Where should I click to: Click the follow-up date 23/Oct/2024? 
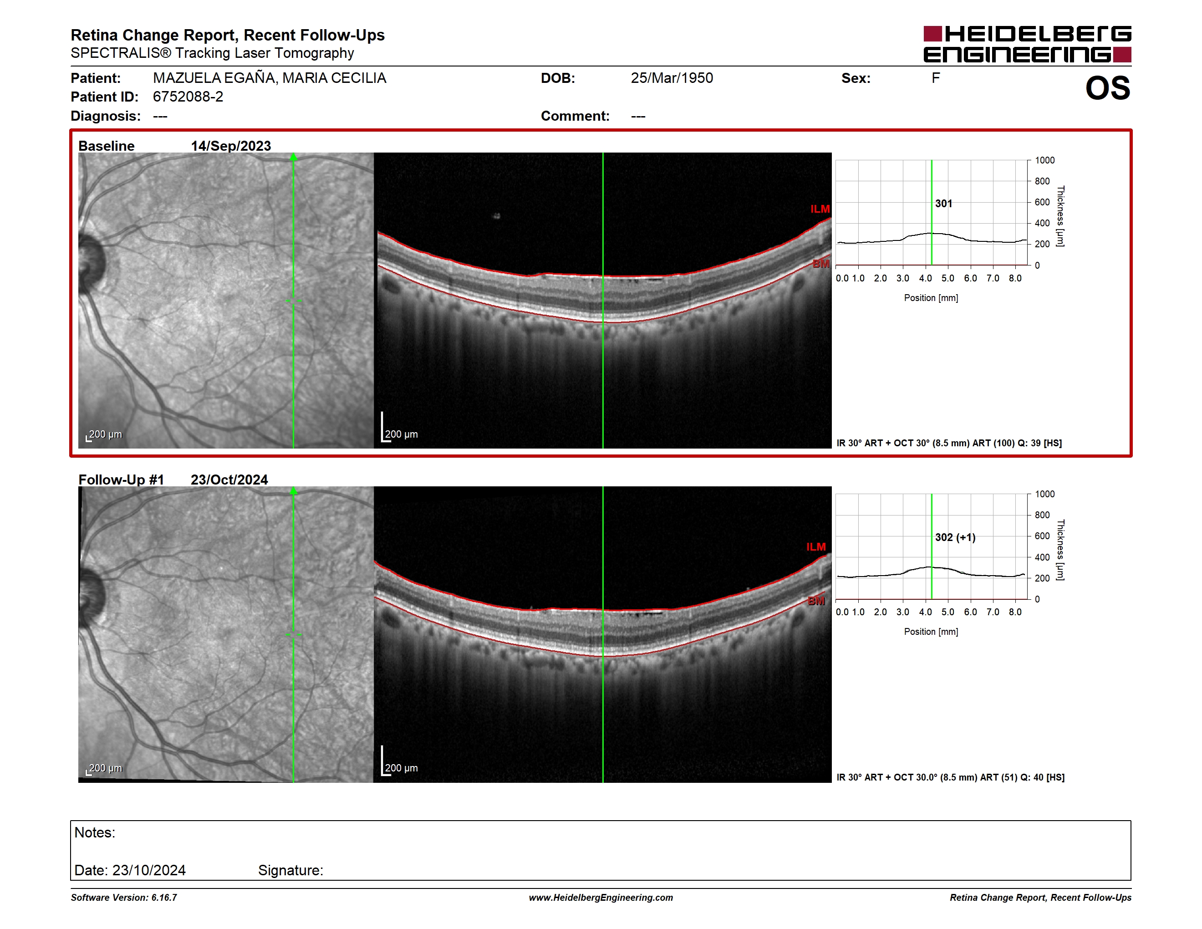pyautogui.click(x=229, y=480)
